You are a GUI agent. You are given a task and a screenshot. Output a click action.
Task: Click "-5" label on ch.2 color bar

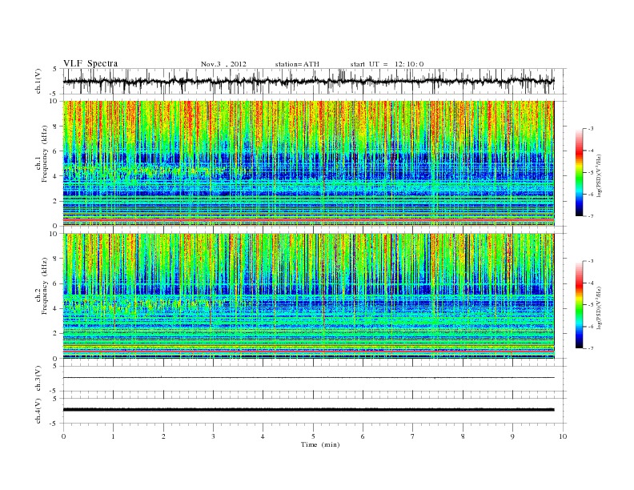coord(590,304)
